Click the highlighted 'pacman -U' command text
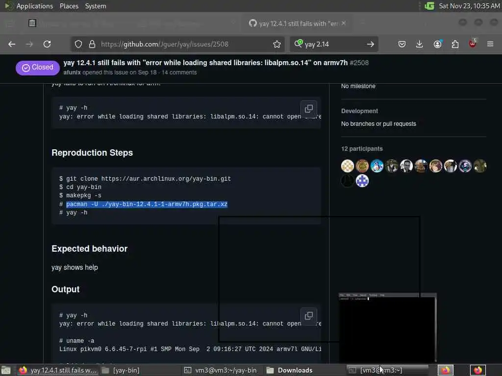This screenshot has width=502, height=376. (x=147, y=204)
